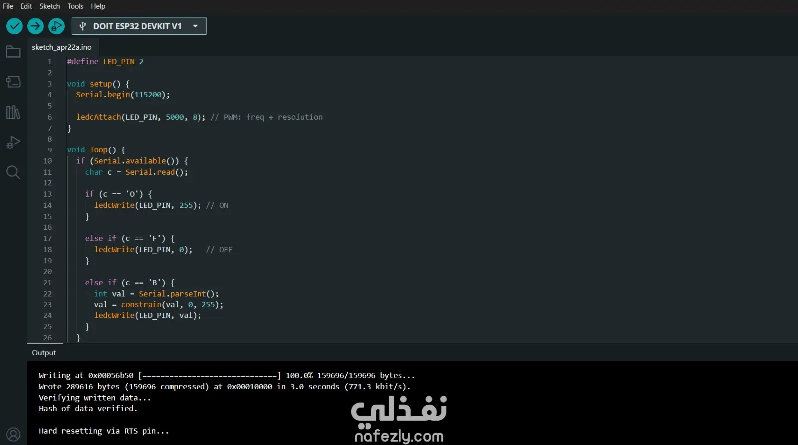
Task: Click line number 1 in gutter
Action: 49,62
